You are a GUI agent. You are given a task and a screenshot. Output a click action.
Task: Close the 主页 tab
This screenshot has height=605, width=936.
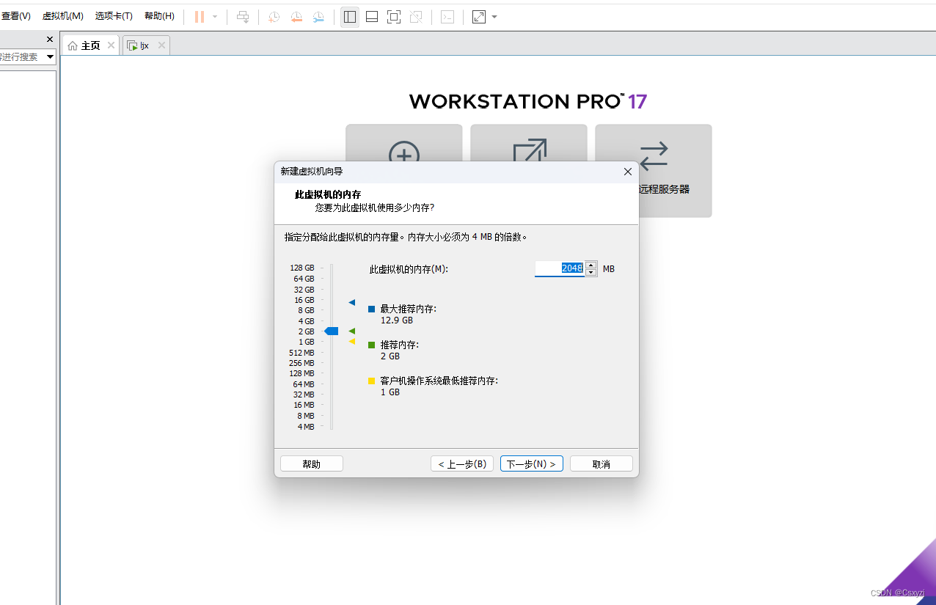tap(111, 45)
